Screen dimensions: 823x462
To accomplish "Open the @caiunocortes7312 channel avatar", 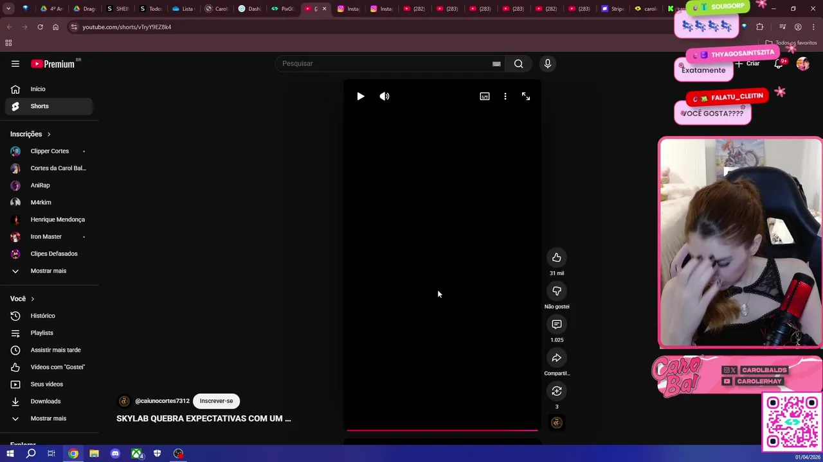I will pyautogui.click(x=124, y=401).
